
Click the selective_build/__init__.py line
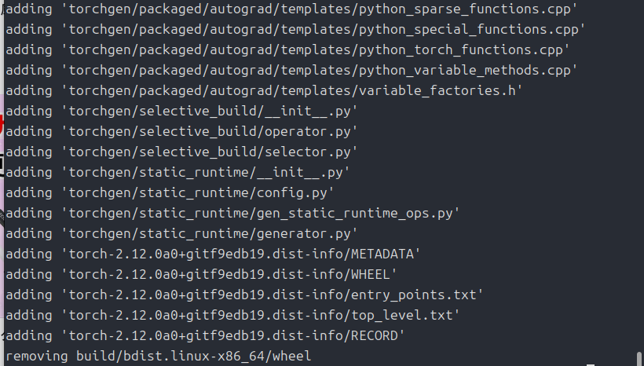click(181, 111)
